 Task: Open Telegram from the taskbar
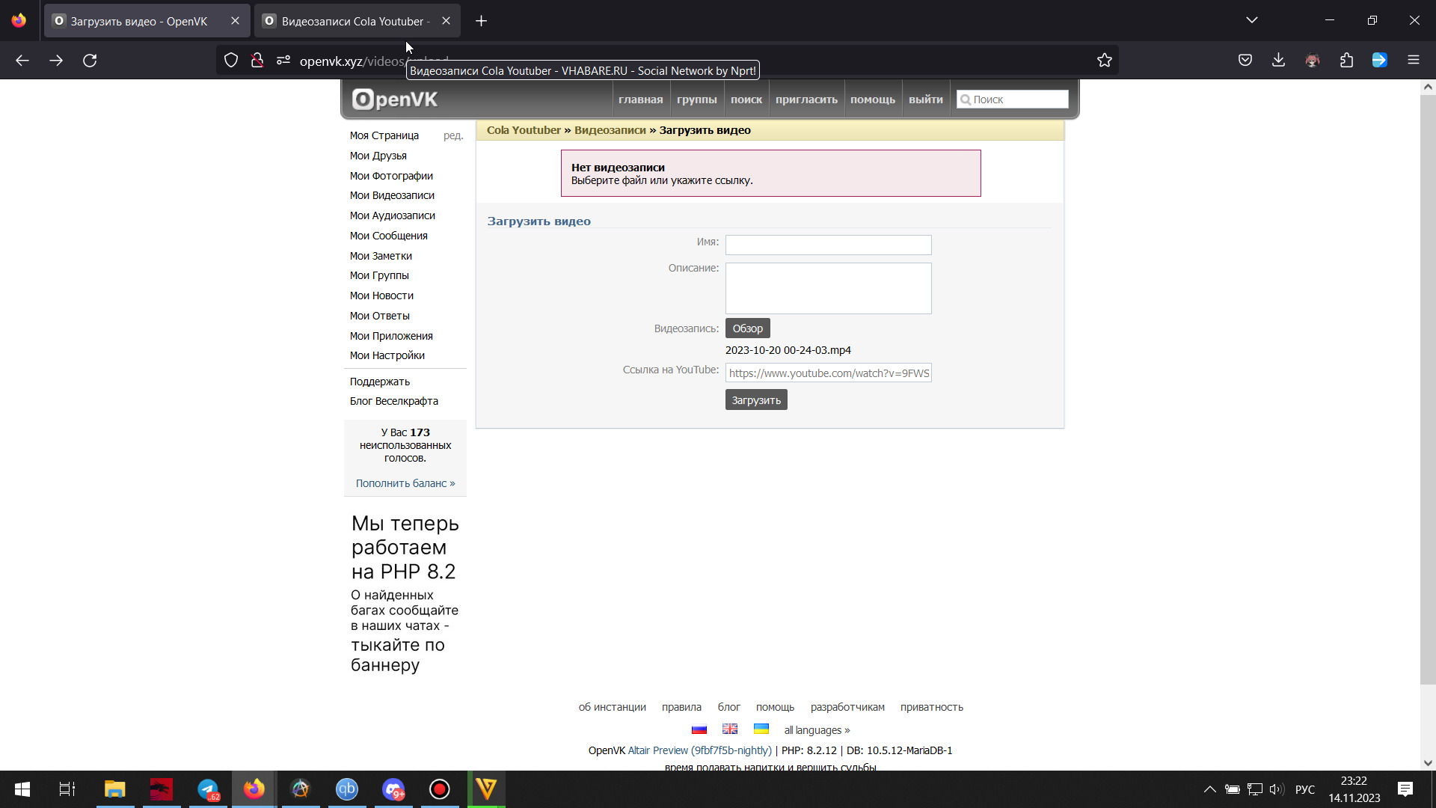(208, 789)
